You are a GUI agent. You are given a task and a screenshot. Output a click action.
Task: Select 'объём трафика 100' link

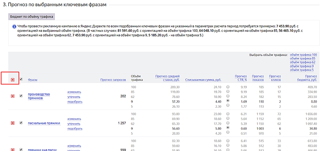[303, 54]
